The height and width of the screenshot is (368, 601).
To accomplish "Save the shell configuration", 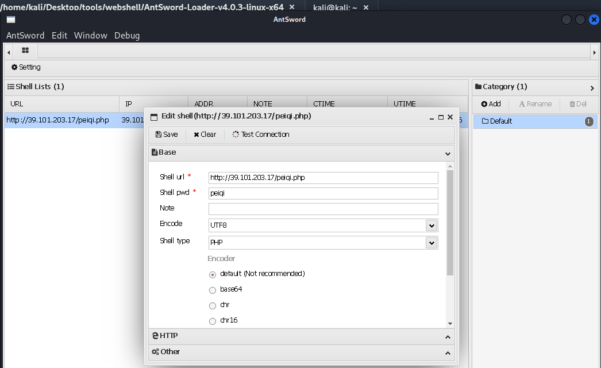I will point(167,135).
